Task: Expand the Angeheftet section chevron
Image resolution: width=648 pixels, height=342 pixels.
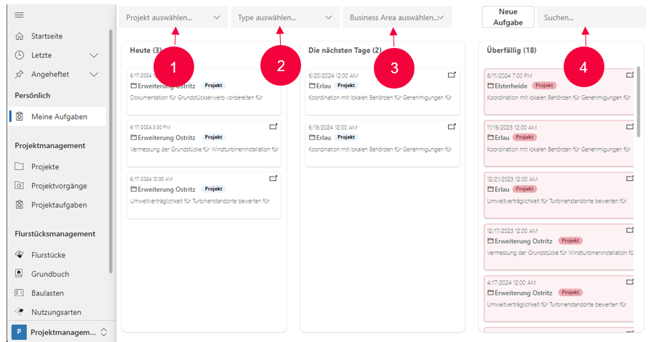Action: click(x=94, y=74)
